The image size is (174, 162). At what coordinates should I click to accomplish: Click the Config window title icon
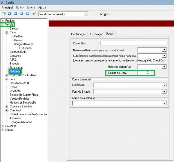[3, 2]
